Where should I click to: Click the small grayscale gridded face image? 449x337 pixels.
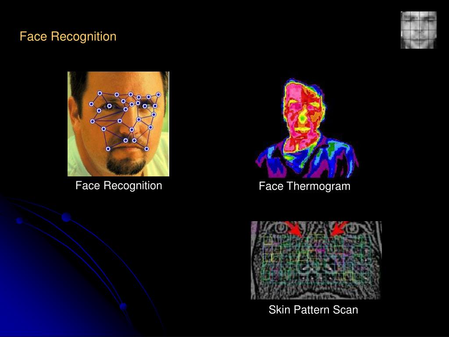419,30
